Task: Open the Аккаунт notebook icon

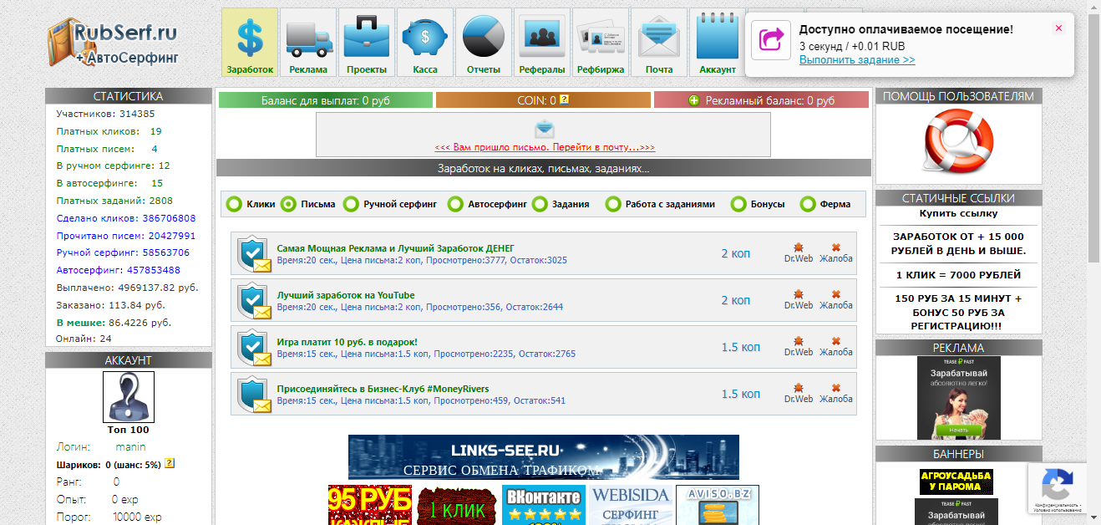Action: pos(717,43)
